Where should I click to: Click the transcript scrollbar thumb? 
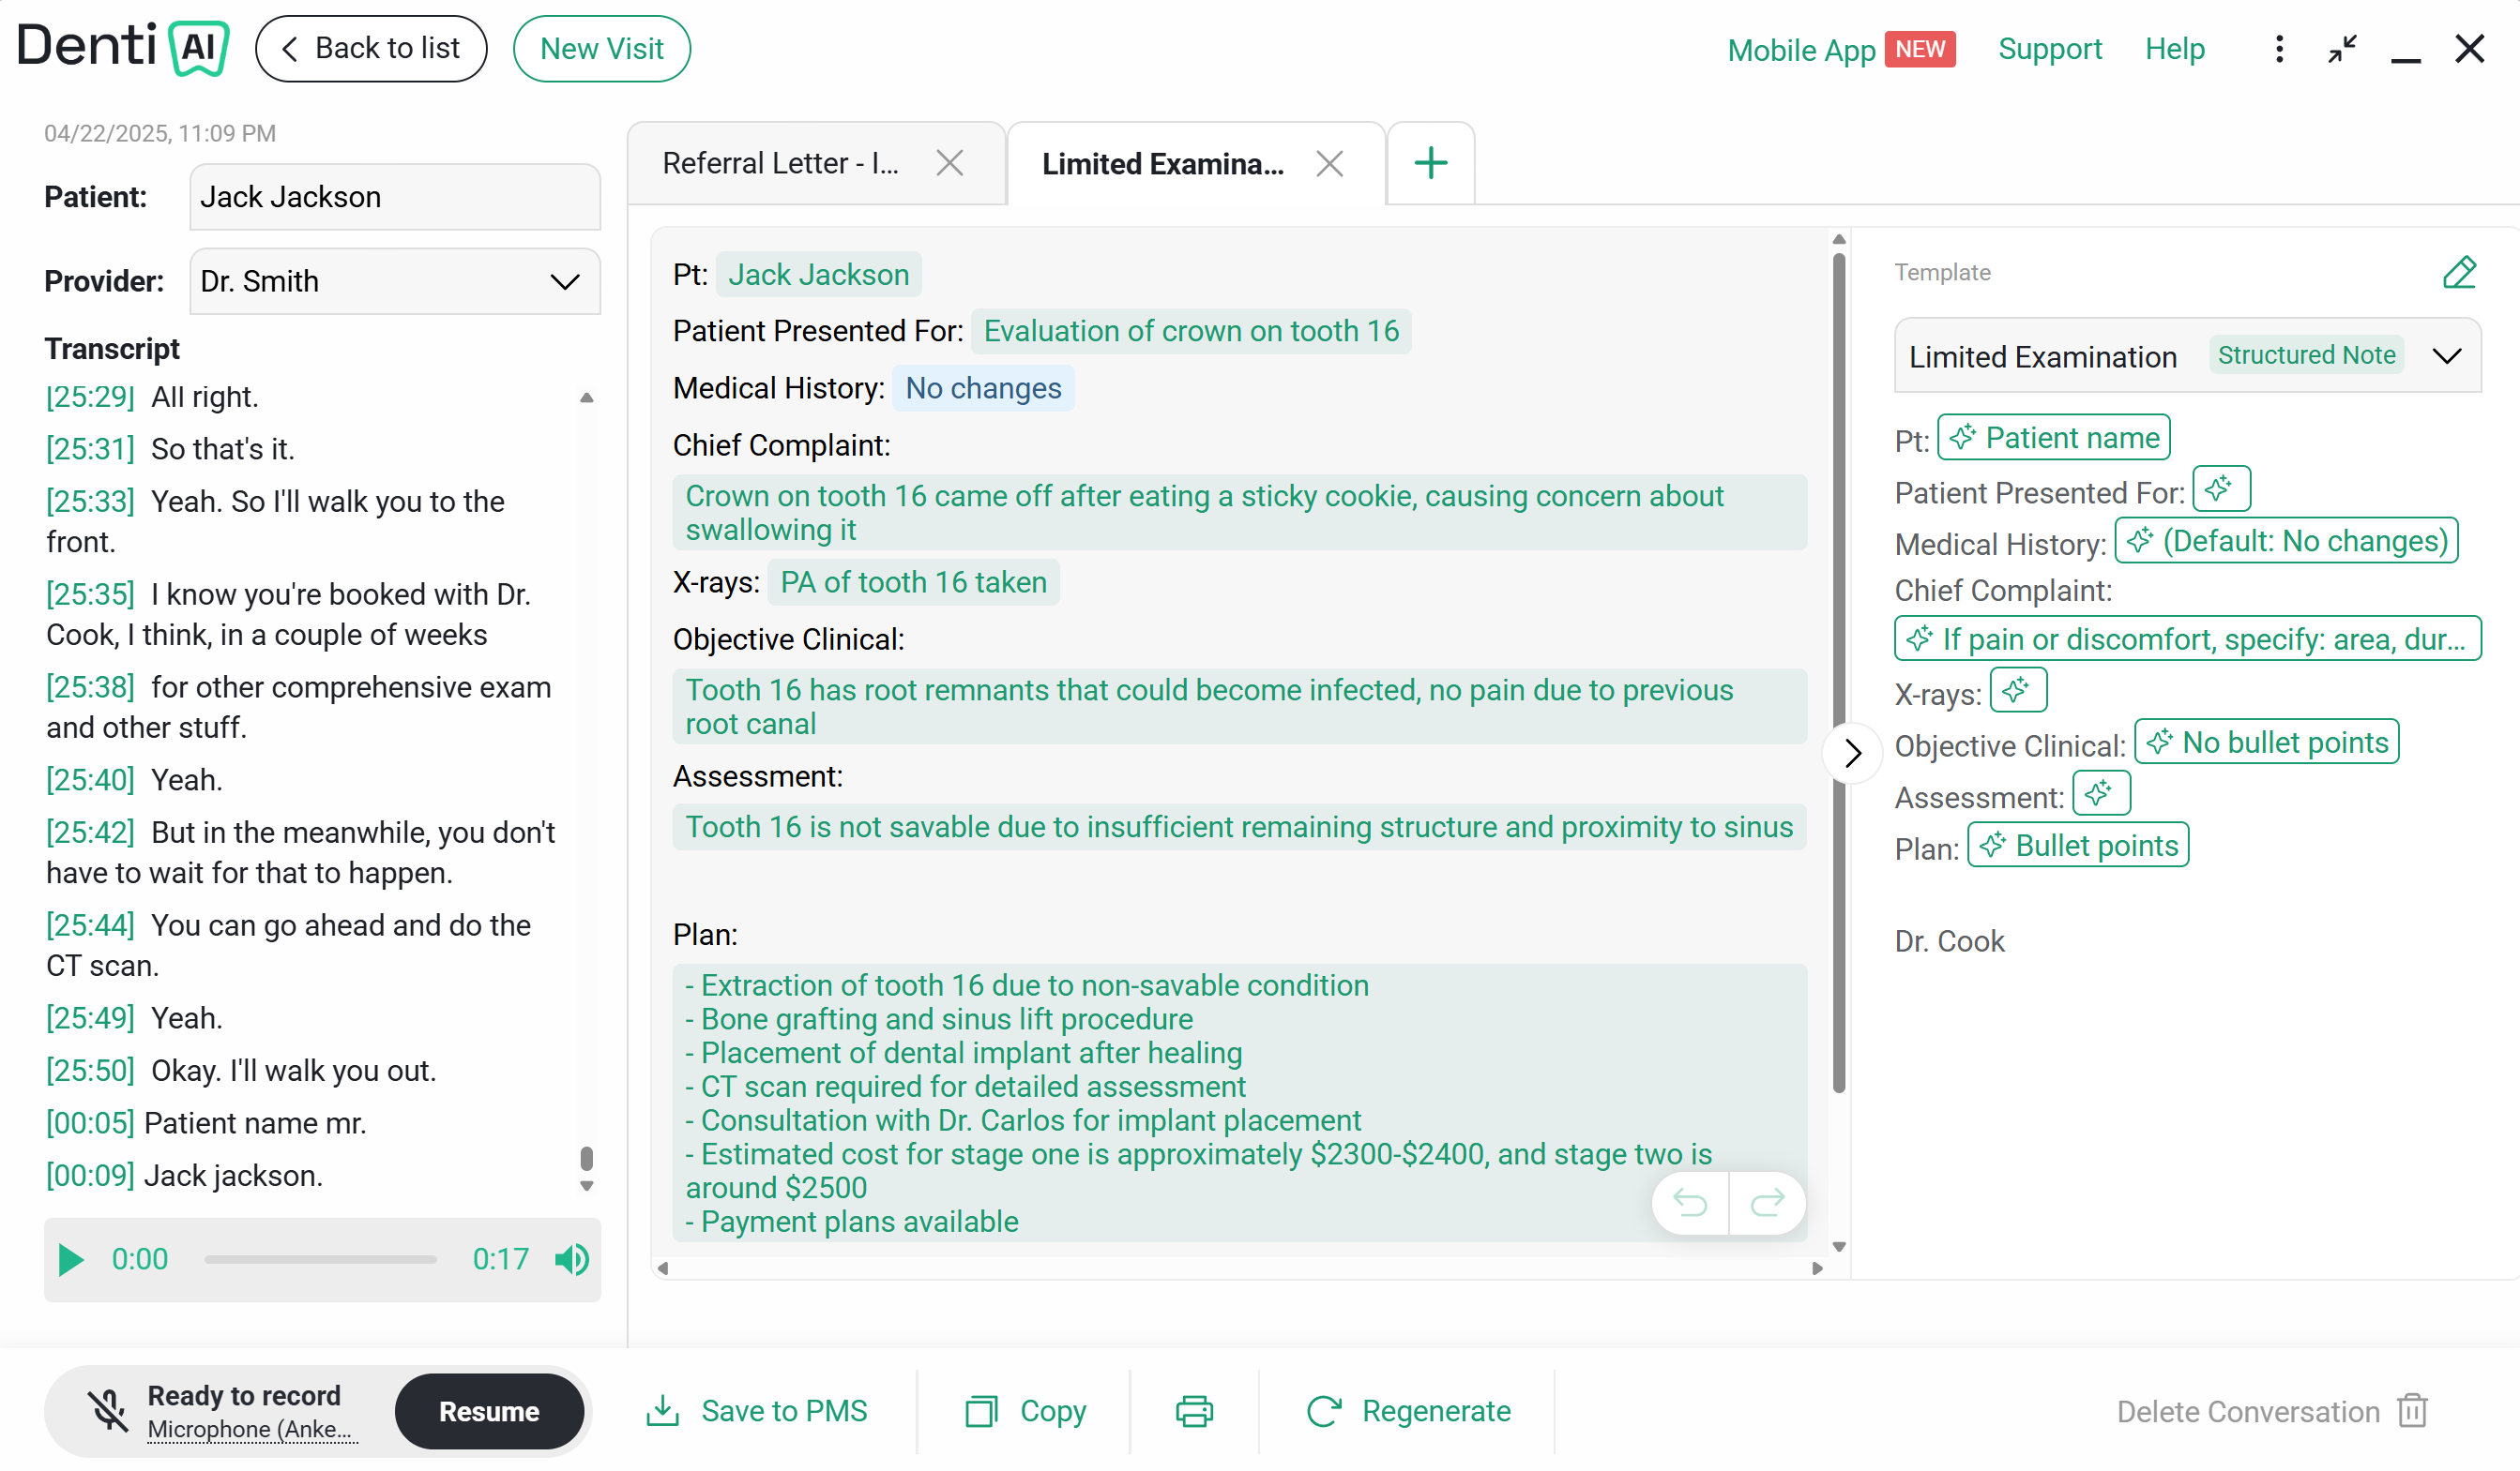586,1159
